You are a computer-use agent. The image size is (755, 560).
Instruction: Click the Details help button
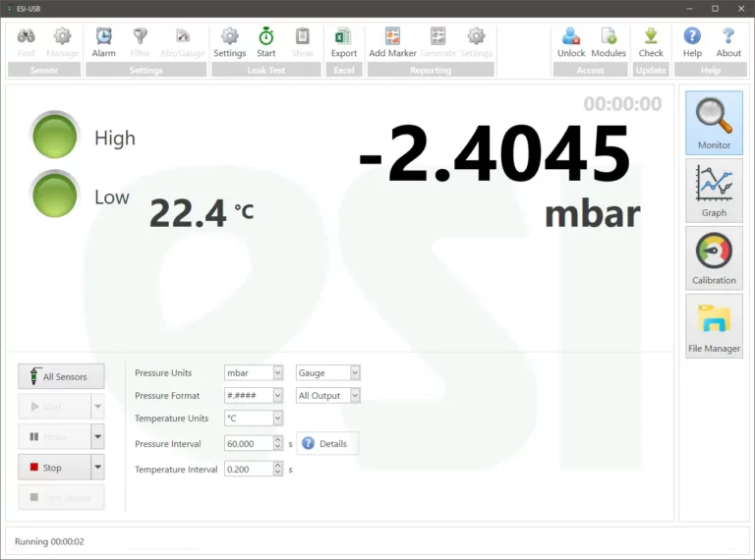(x=327, y=443)
